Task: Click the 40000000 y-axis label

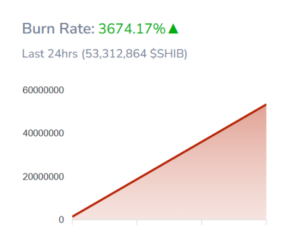Action: coord(43,133)
